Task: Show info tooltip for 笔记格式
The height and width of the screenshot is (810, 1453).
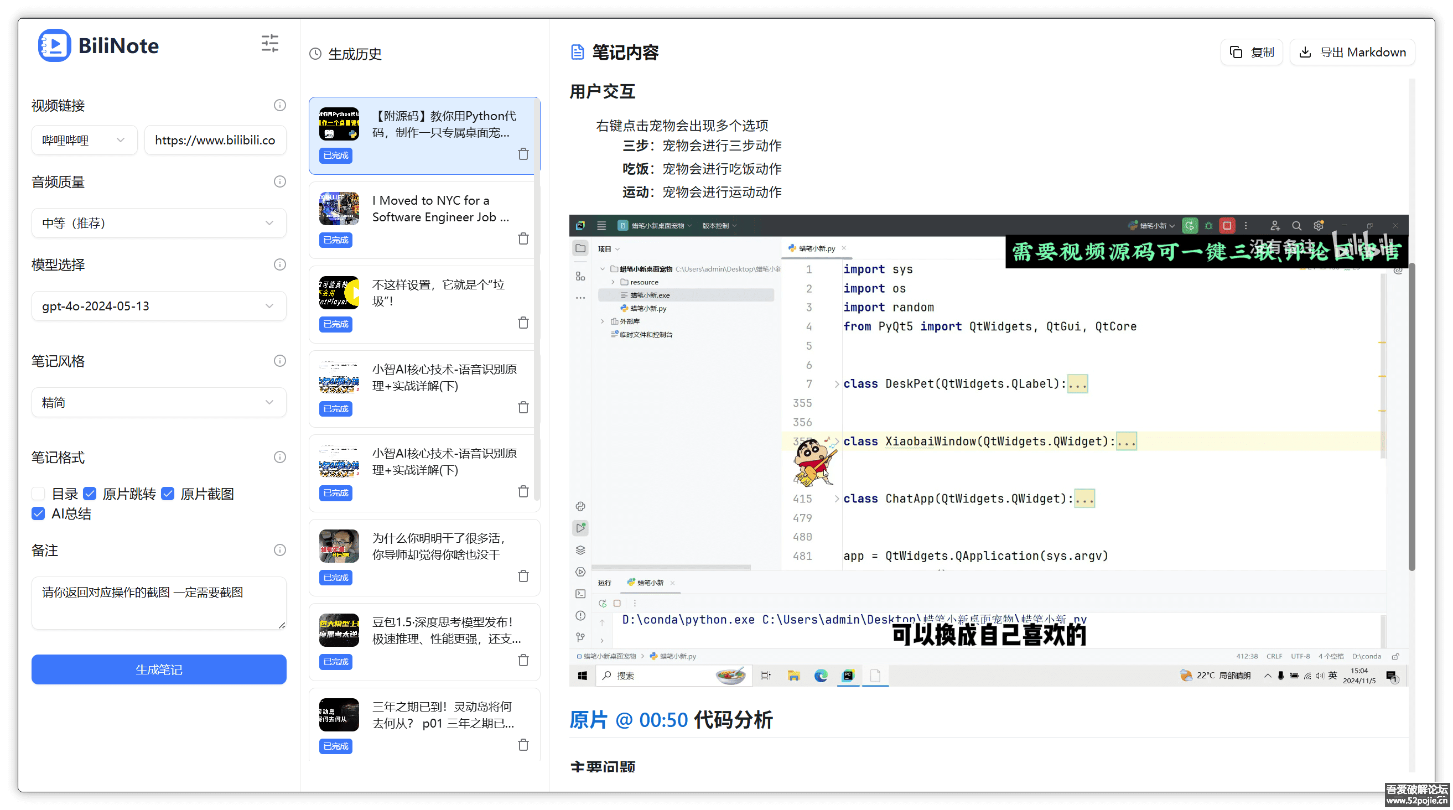Action: coord(280,457)
